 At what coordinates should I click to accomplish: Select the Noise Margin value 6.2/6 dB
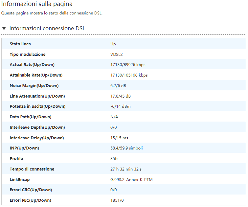tap(118, 86)
